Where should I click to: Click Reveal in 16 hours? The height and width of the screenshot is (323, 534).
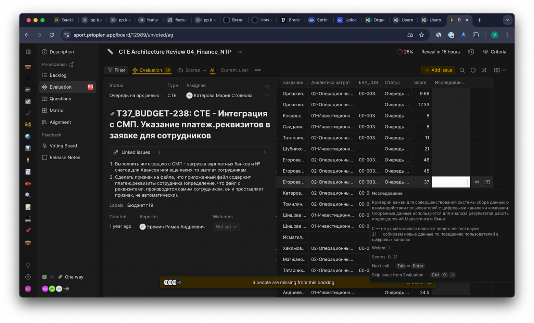pyautogui.click(x=440, y=52)
